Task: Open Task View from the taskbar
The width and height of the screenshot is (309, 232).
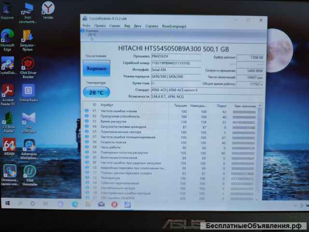Action: 45,203
